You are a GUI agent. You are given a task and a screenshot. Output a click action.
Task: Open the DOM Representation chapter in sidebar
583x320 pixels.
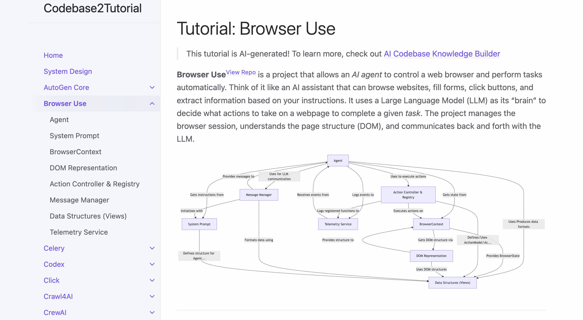click(83, 168)
